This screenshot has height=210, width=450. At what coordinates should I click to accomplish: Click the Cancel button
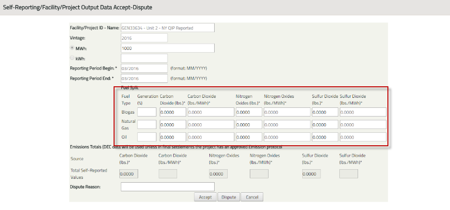point(252,197)
